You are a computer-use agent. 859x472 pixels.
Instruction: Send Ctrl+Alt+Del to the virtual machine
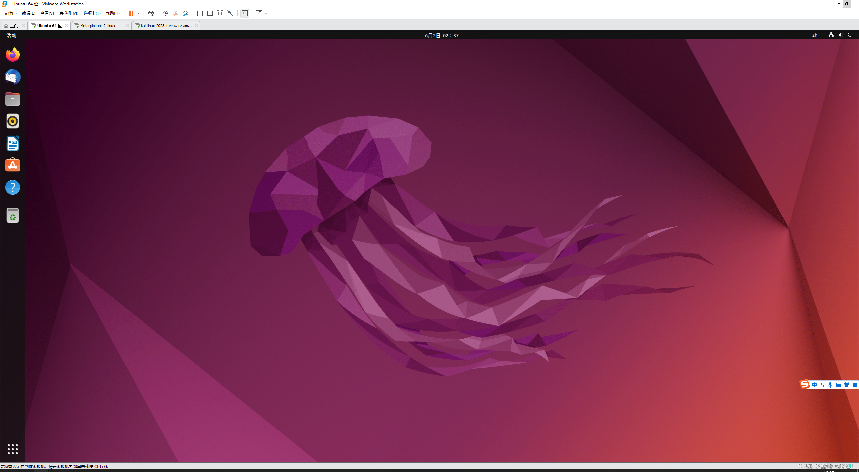[151, 13]
